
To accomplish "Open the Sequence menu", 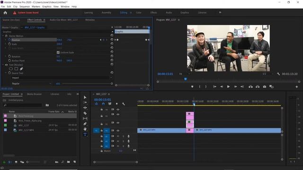I will 25,7.
